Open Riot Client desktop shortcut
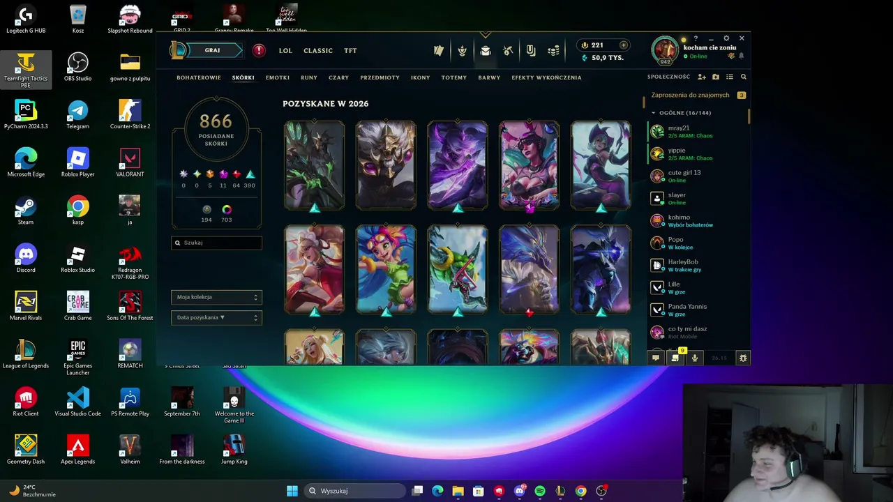The width and height of the screenshot is (893, 502). 26,402
